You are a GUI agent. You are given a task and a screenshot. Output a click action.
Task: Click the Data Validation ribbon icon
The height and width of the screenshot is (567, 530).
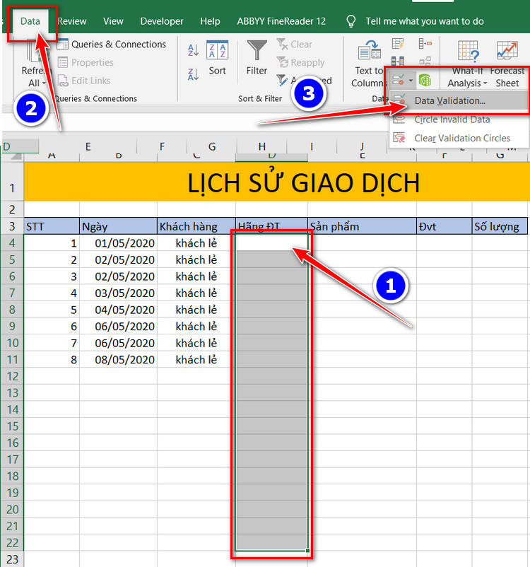point(398,80)
